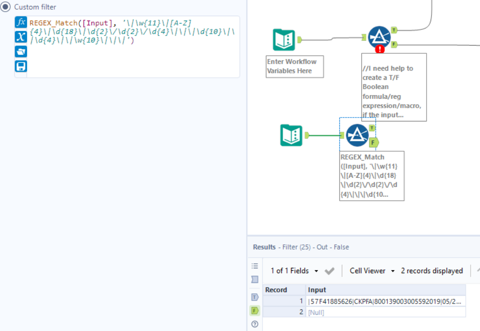Switch Results to True output anchor
Screen dimensions: 480x331
coord(255,297)
